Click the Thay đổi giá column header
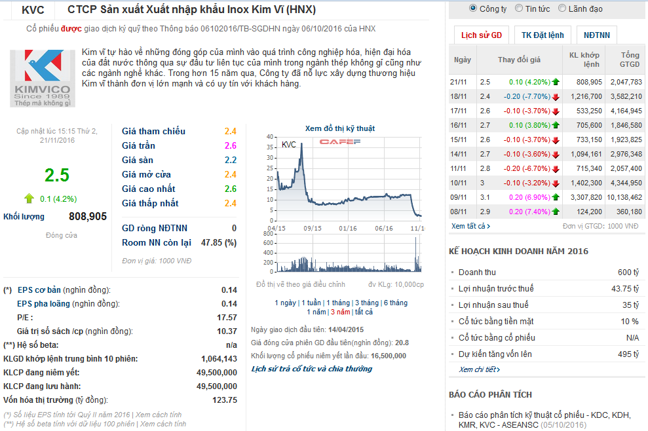This screenshot has width=648, height=431. (x=519, y=60)
